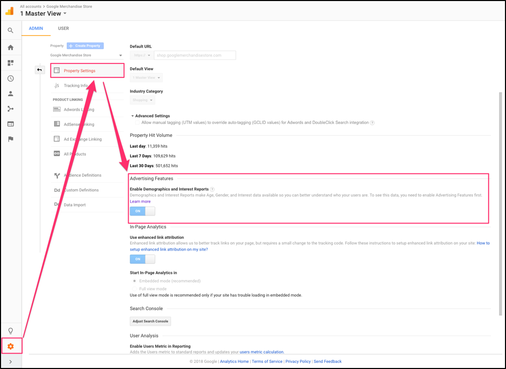Open Behavior window icon in sidebar
The height and width of the screenshot is (369, 506).
click(11, 124)
